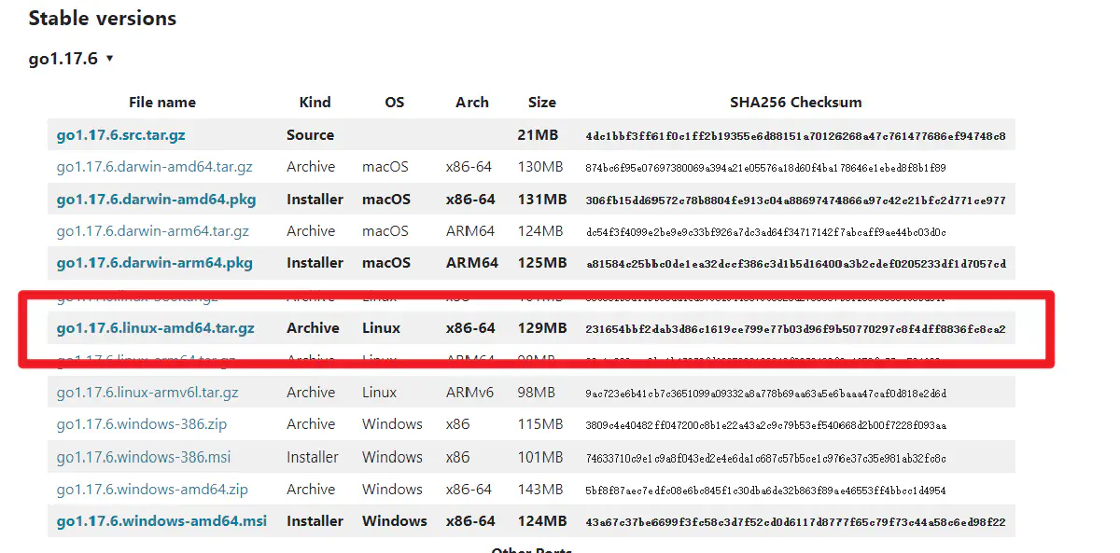Viewport: 1120px width, 553px height.
Task: Collapse the go1.17.6 version section
Action: pos(71,59)
